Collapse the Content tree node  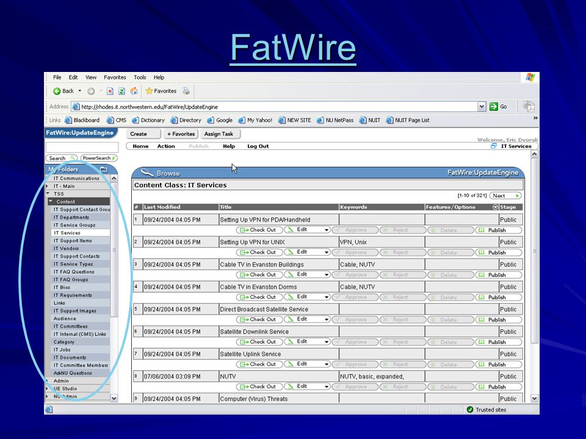[51, 202]
